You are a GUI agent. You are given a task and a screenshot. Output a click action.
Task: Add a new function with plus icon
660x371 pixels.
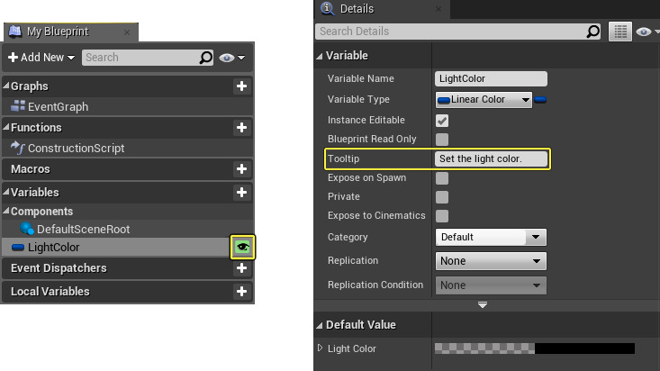pos(241,128)
